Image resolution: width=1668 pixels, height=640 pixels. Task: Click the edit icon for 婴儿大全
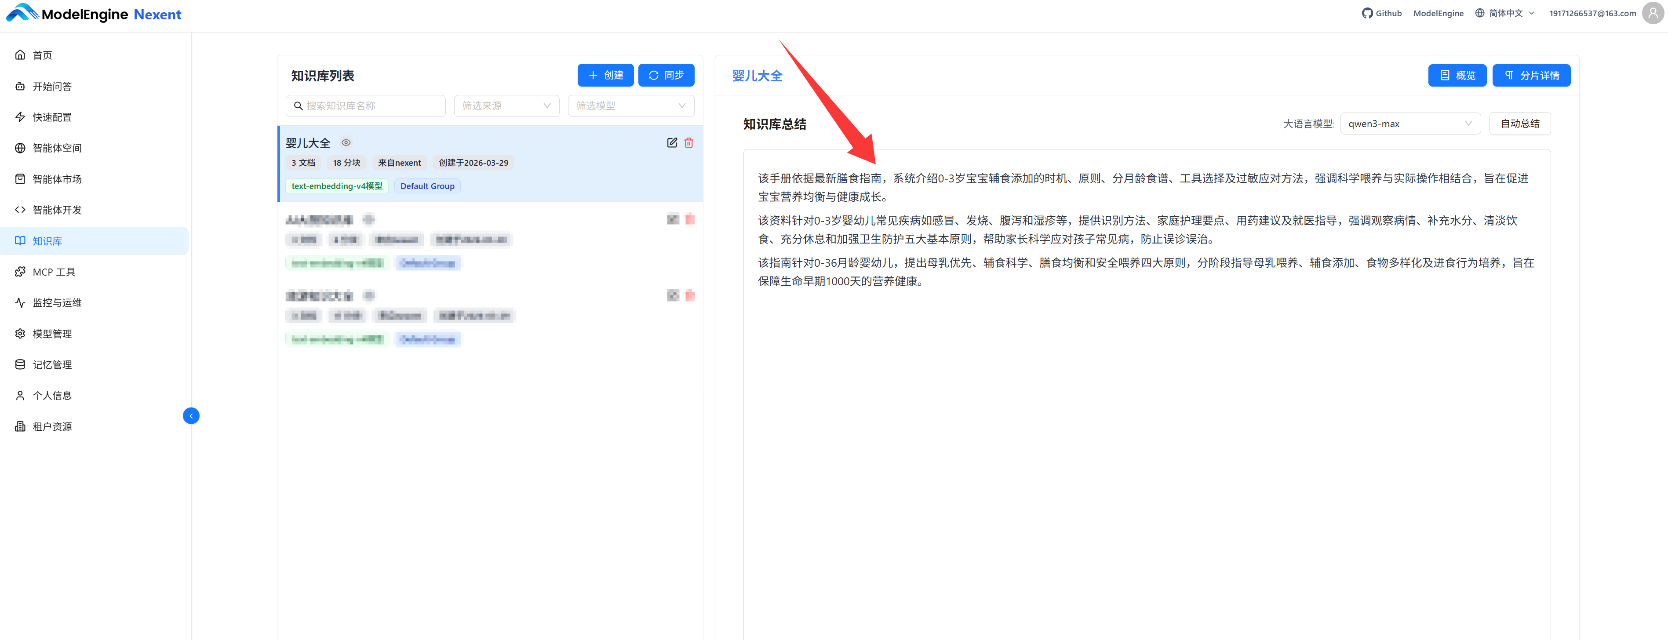point(671,142)
